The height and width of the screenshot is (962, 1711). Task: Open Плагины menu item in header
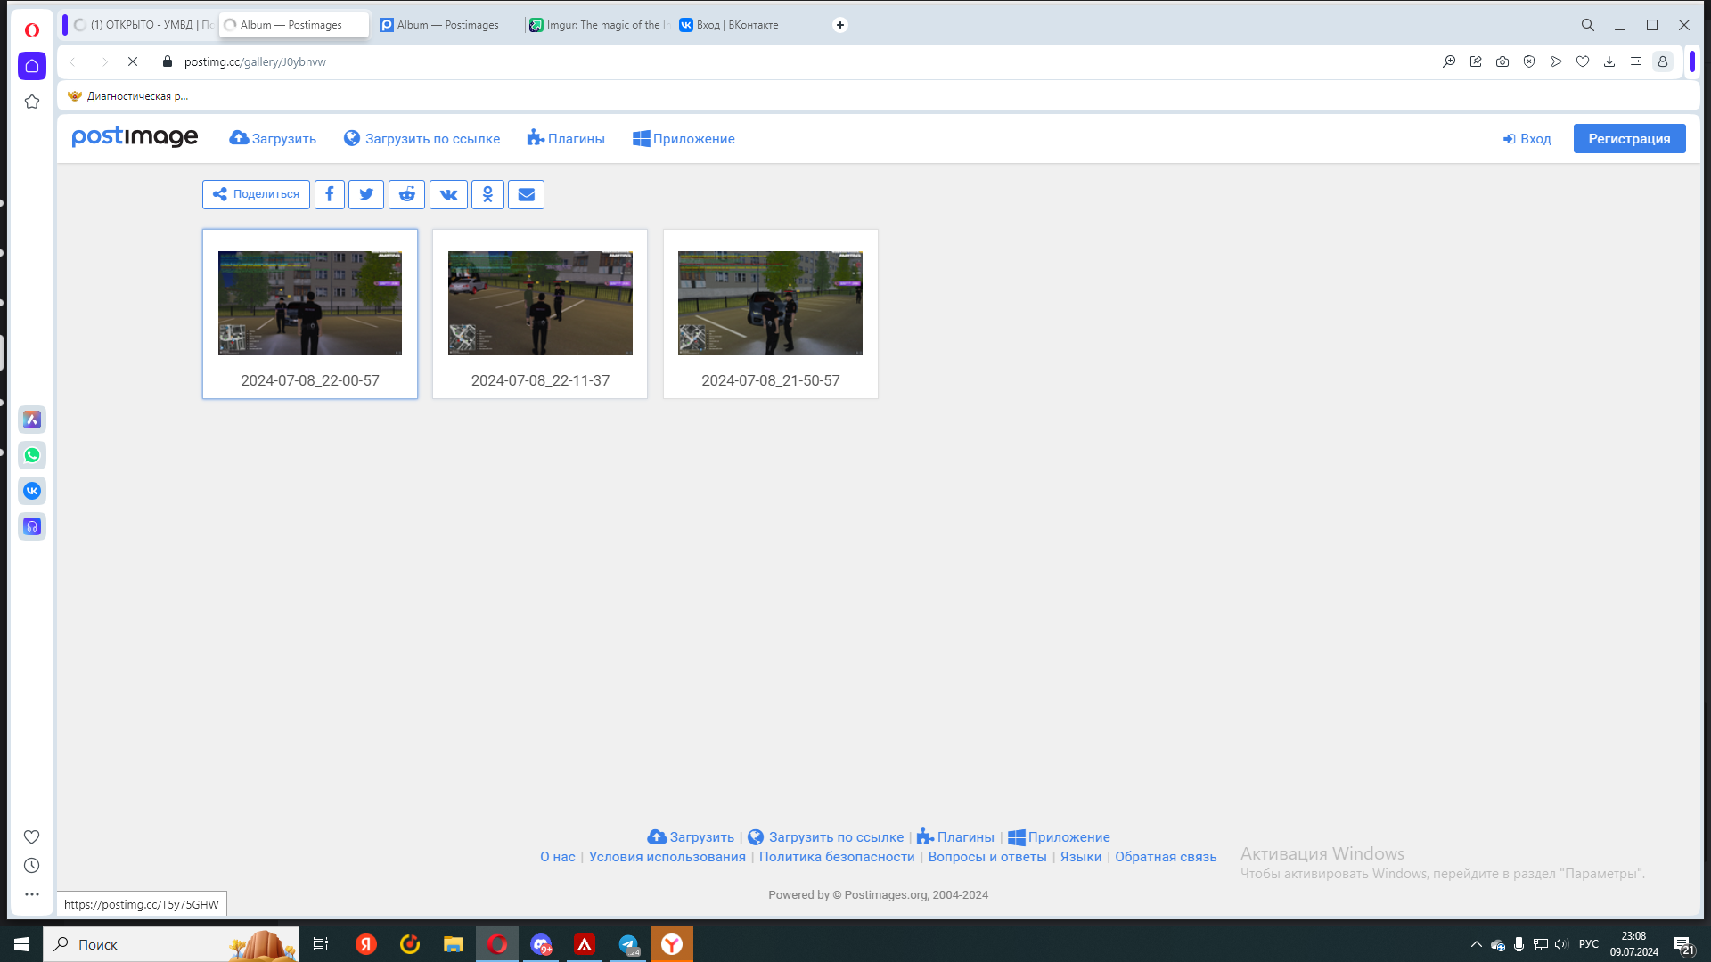click(566, 139)
